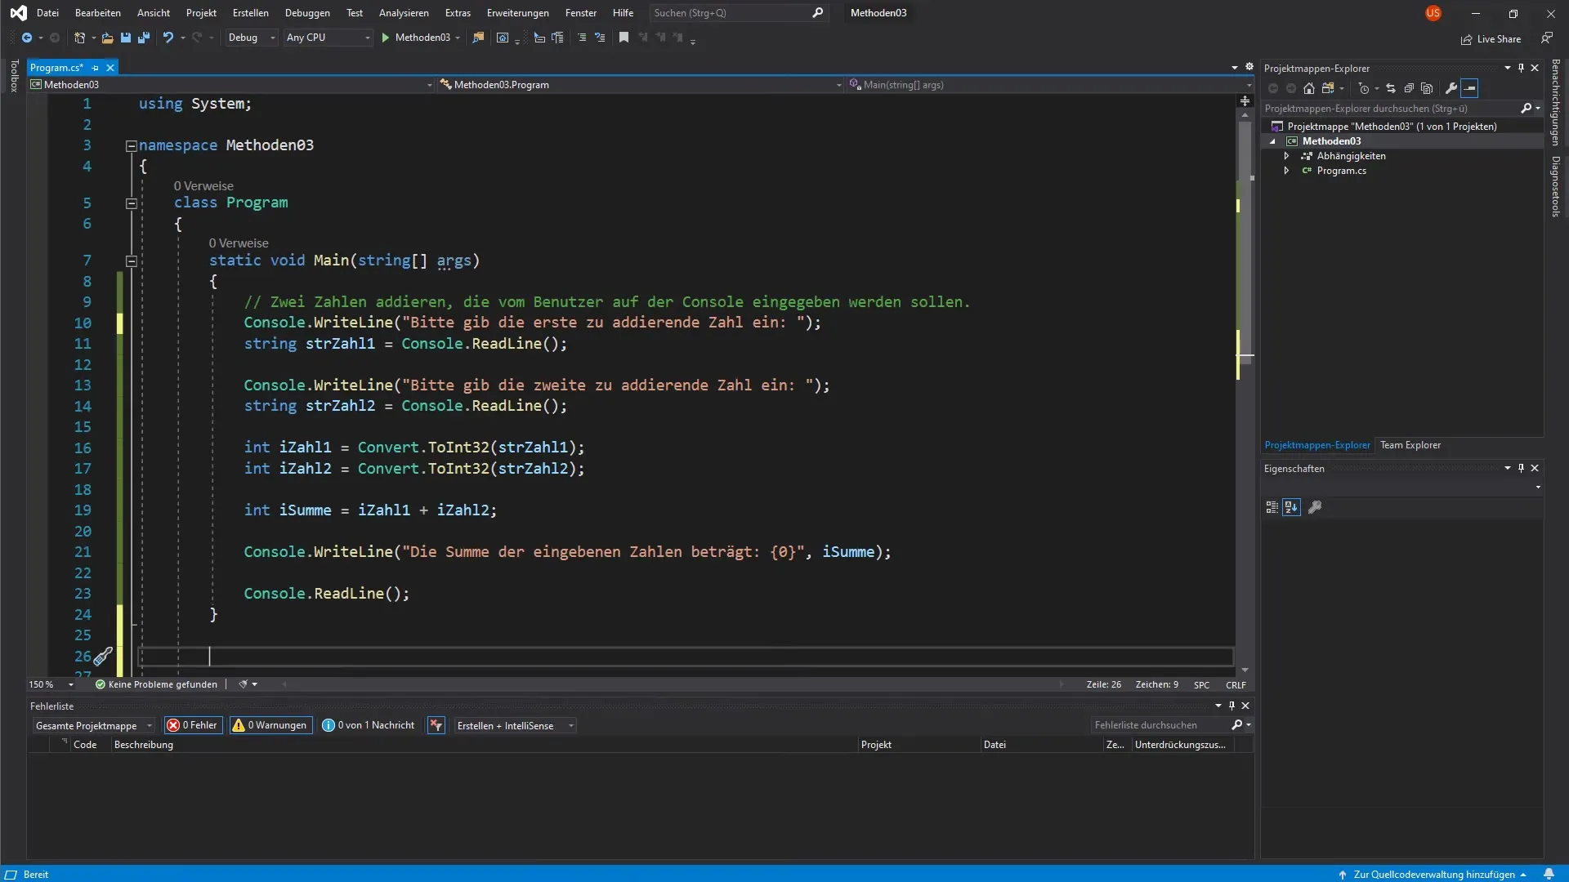Screen dimensions: 1569x882
Task: Switch to the Team Explorer tab
Action: (1410, 445)
